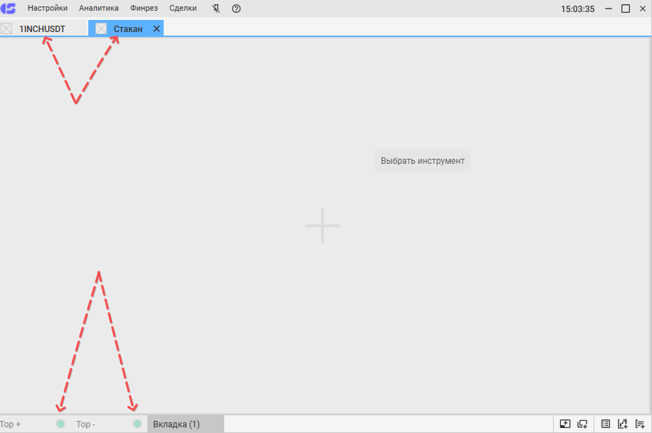Open the Настройки menu

(x=48, y=9)
